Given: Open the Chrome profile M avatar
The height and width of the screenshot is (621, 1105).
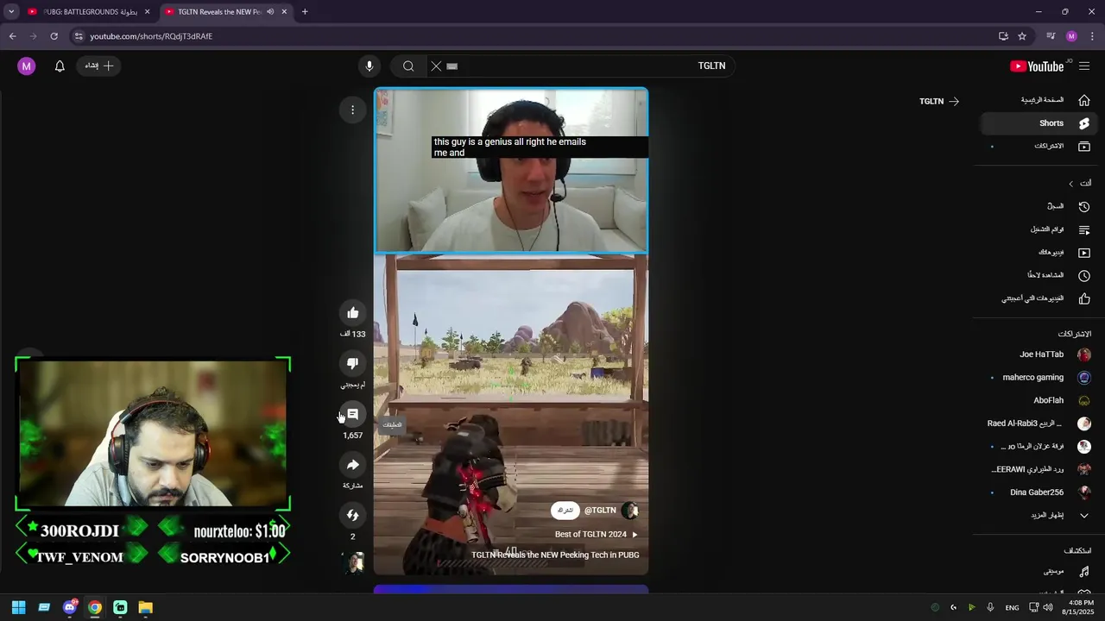Looking at the screenshot, I should (x=1071, y=36).
